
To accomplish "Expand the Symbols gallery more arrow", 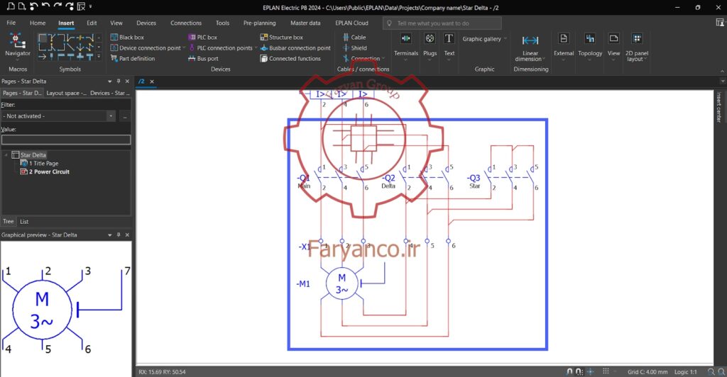I will click(x=99, y=57).
